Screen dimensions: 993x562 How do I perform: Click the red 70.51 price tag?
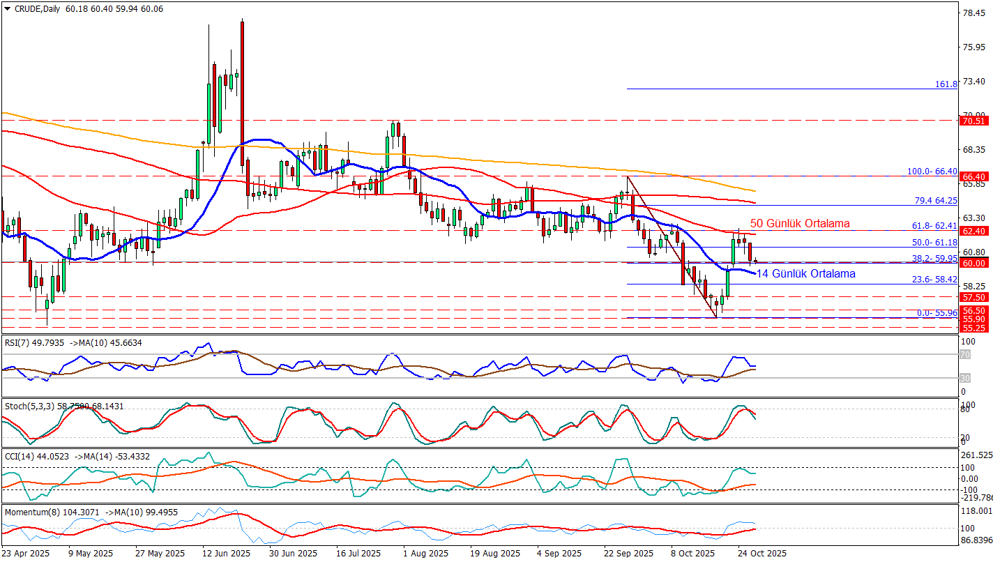click(973, 121)
